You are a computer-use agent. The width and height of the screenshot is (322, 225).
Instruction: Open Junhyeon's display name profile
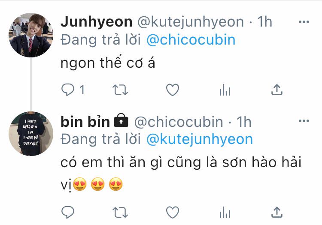click(x=97, y=22)
